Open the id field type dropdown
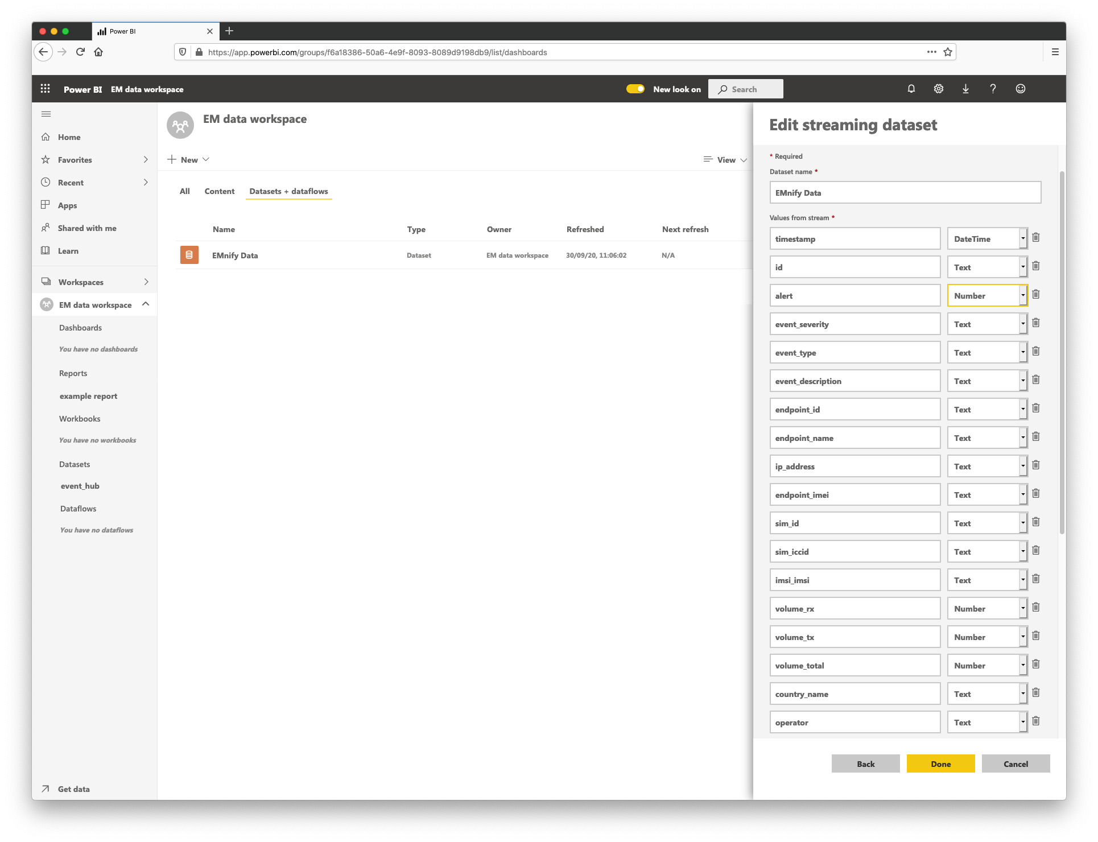 coord(988,267)
